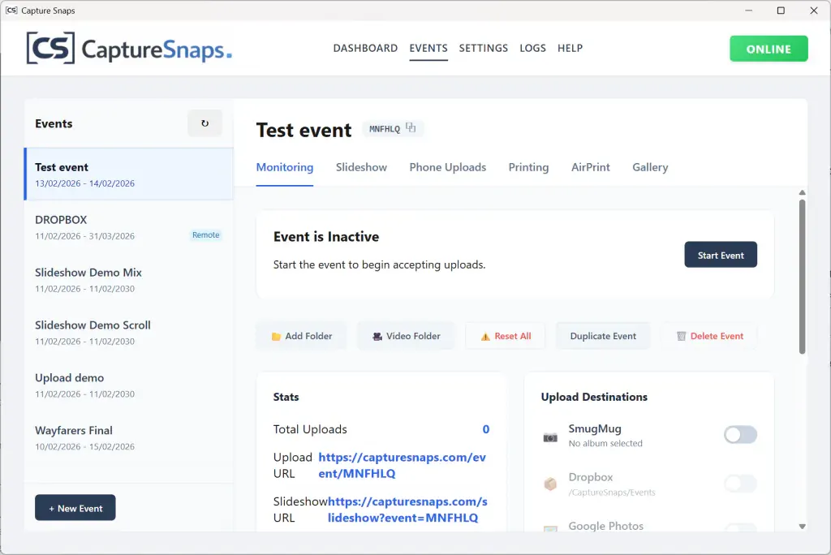Screen dimensions: 831x555
Task: Switch to the Gallery tab
Action: [650, 167]
